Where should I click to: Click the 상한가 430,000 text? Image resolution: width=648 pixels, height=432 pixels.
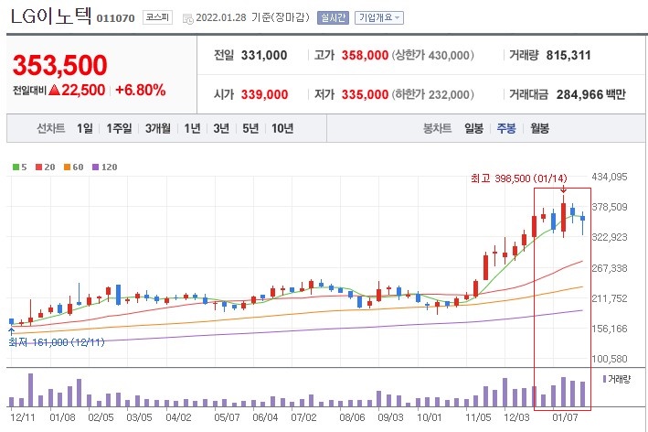click(432, 55)
